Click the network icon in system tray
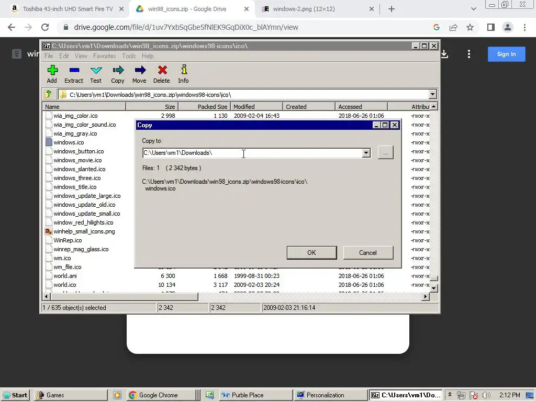 (x=461, y=395)
